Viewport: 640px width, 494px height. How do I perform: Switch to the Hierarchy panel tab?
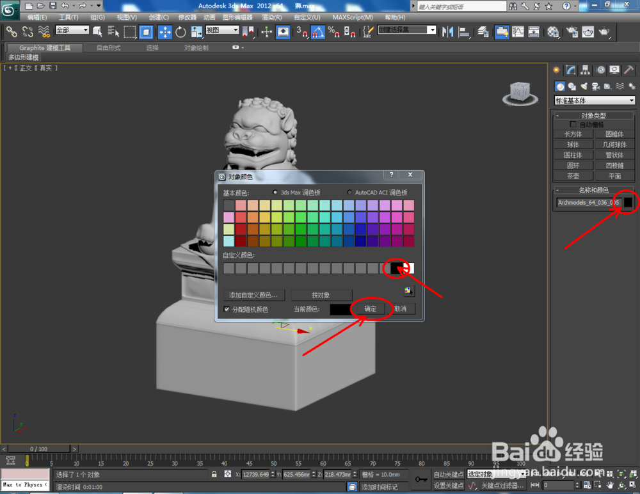(x=586, y=70)
